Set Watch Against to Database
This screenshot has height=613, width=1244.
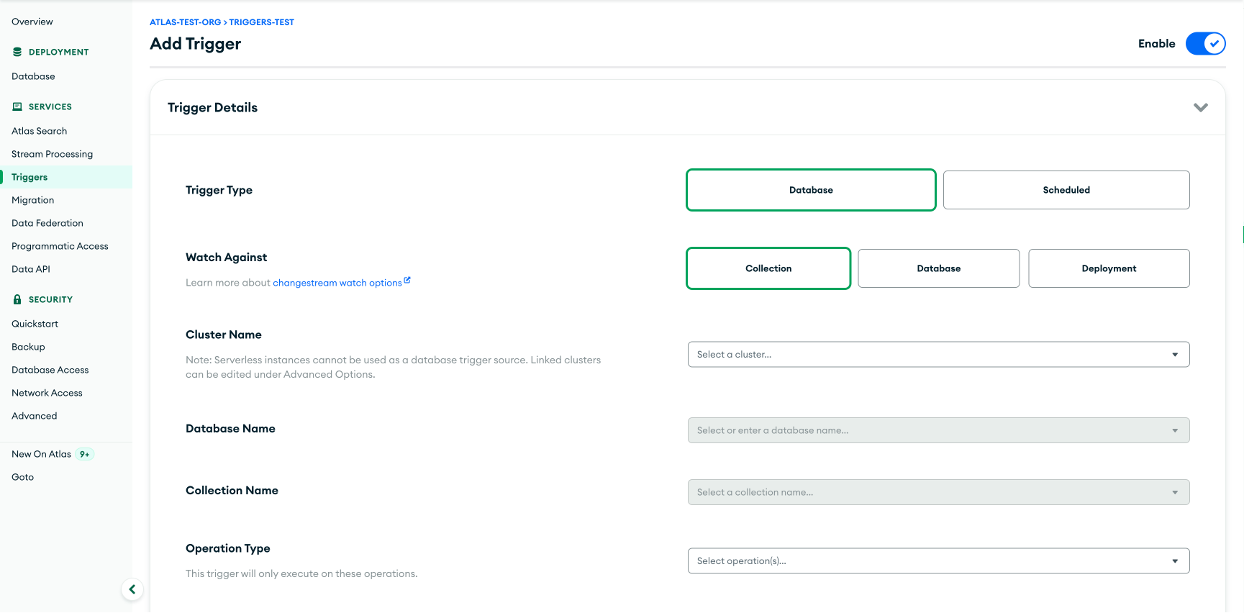[x=938, y=268]
